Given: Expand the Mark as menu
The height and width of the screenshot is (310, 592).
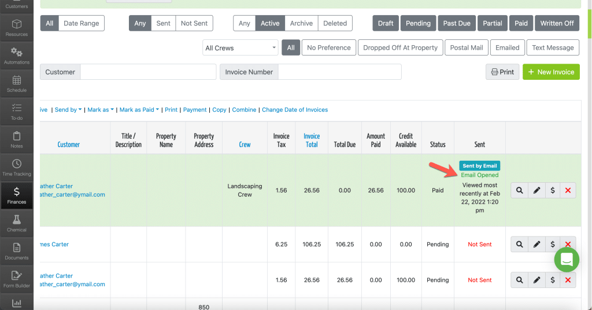Looking at the screenshot, I should coord(101,109).
